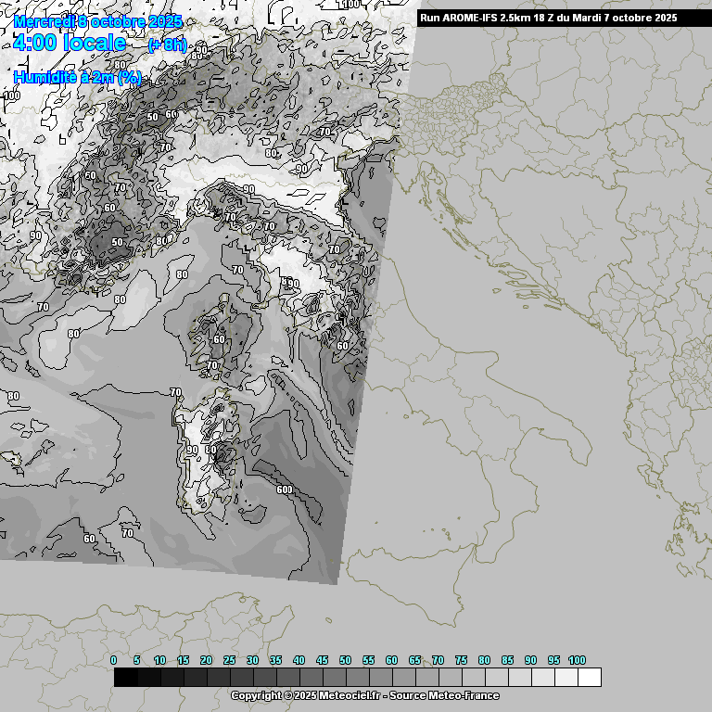Viewport: 712px width, 712px height.
Task: Select the black 0% humidity legend swatch
Action: pyautogui.click(x=125, y=678)
